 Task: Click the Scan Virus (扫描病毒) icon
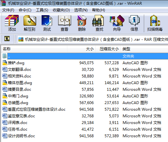(x=155, y=20)
